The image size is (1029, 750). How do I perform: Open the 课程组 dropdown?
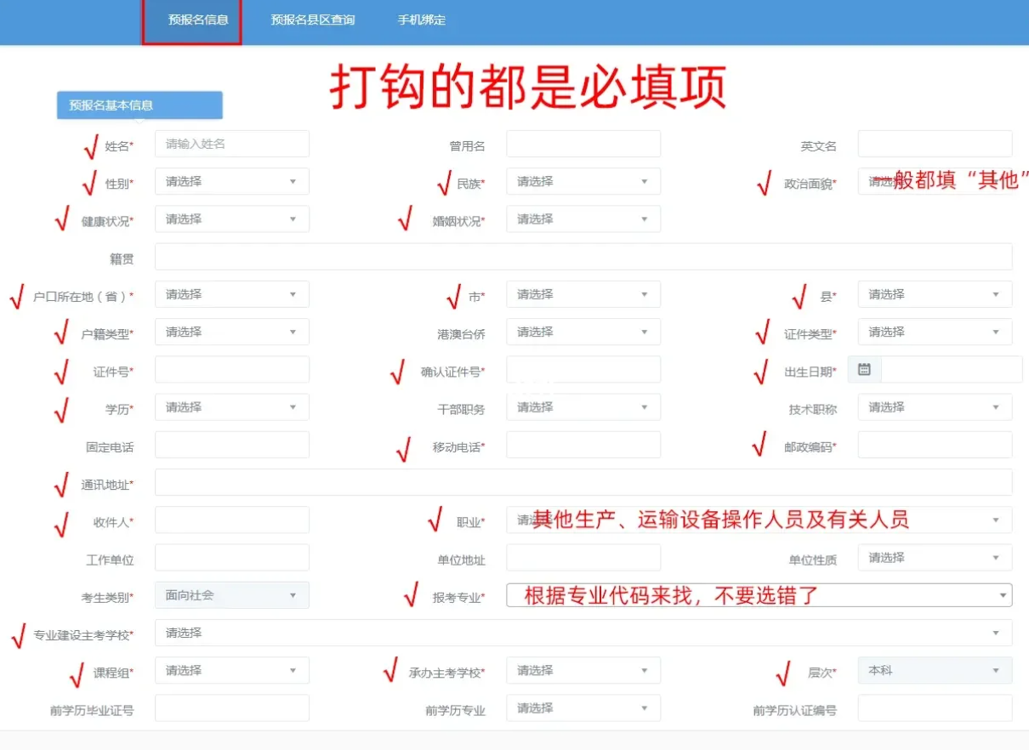[231, 671]
